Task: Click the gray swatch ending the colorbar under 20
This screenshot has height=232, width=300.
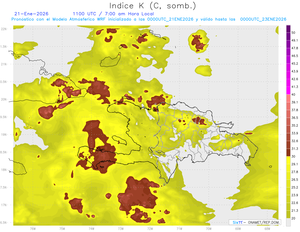Action: 288,222
